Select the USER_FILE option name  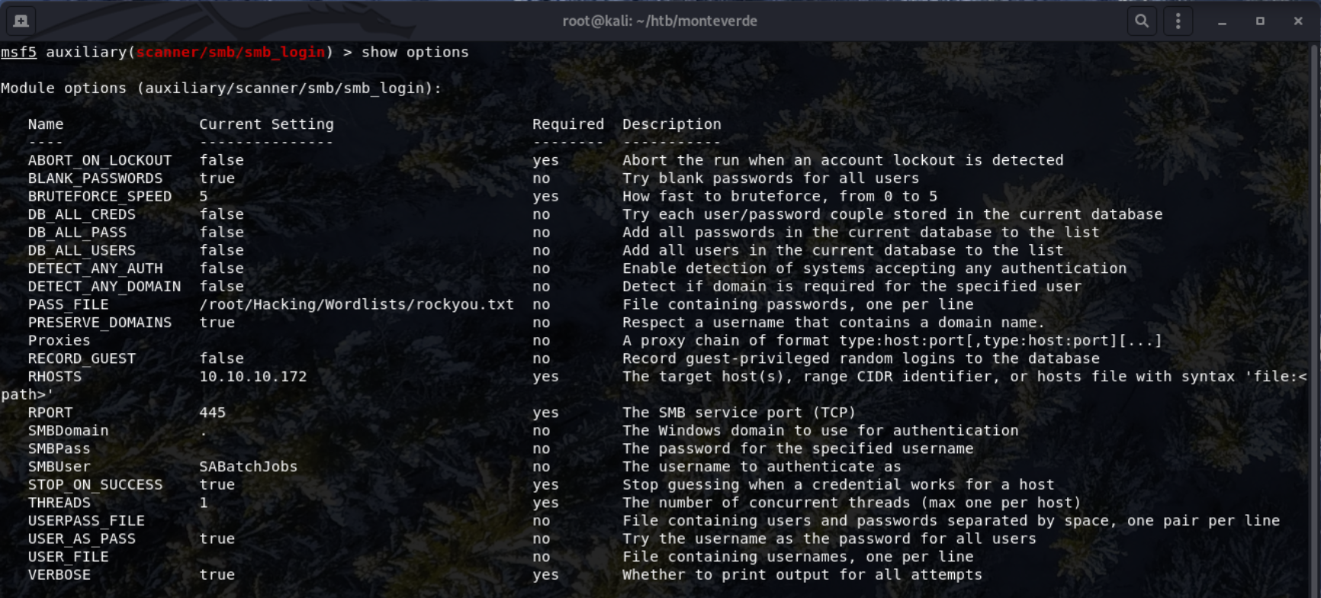68,557
